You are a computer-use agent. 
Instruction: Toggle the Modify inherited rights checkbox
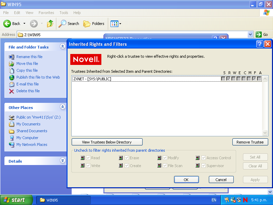(x=165, y=158)
